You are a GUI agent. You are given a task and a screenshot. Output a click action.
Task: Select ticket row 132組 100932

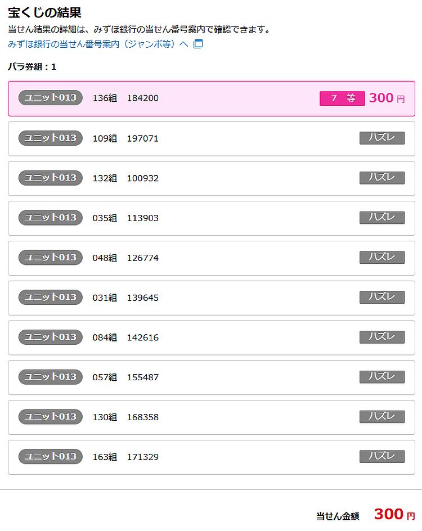click(211, 178)
